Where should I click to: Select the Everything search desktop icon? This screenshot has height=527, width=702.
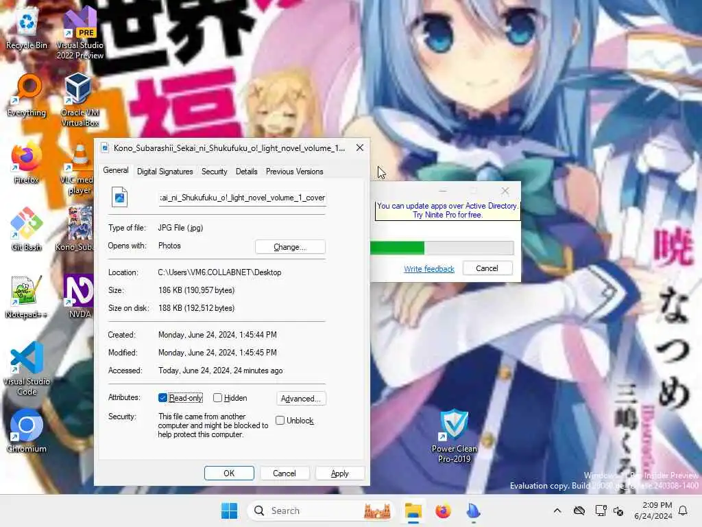point(27,95)
